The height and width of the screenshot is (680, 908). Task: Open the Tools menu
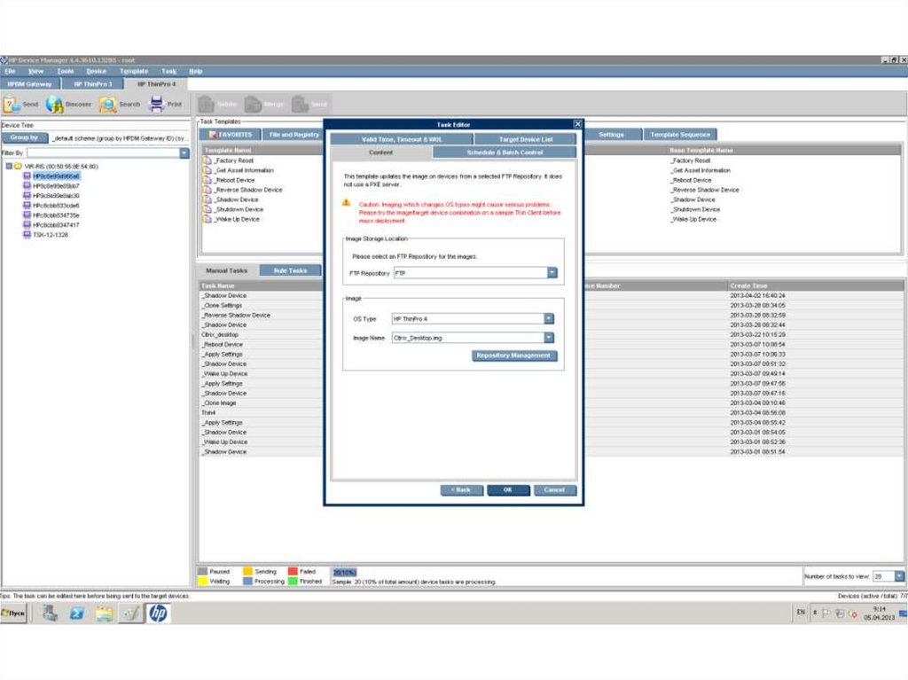pyautogui.click(x=66, y=71)
